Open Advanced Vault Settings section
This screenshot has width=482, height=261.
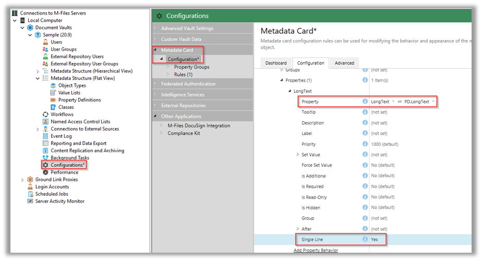202,28
